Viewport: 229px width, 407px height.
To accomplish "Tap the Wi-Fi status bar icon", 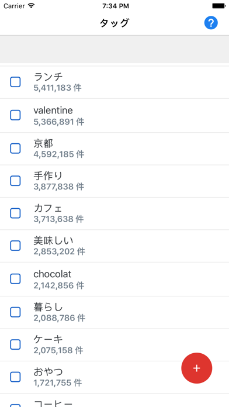I will pyautogui.click(x=32, y=6).
